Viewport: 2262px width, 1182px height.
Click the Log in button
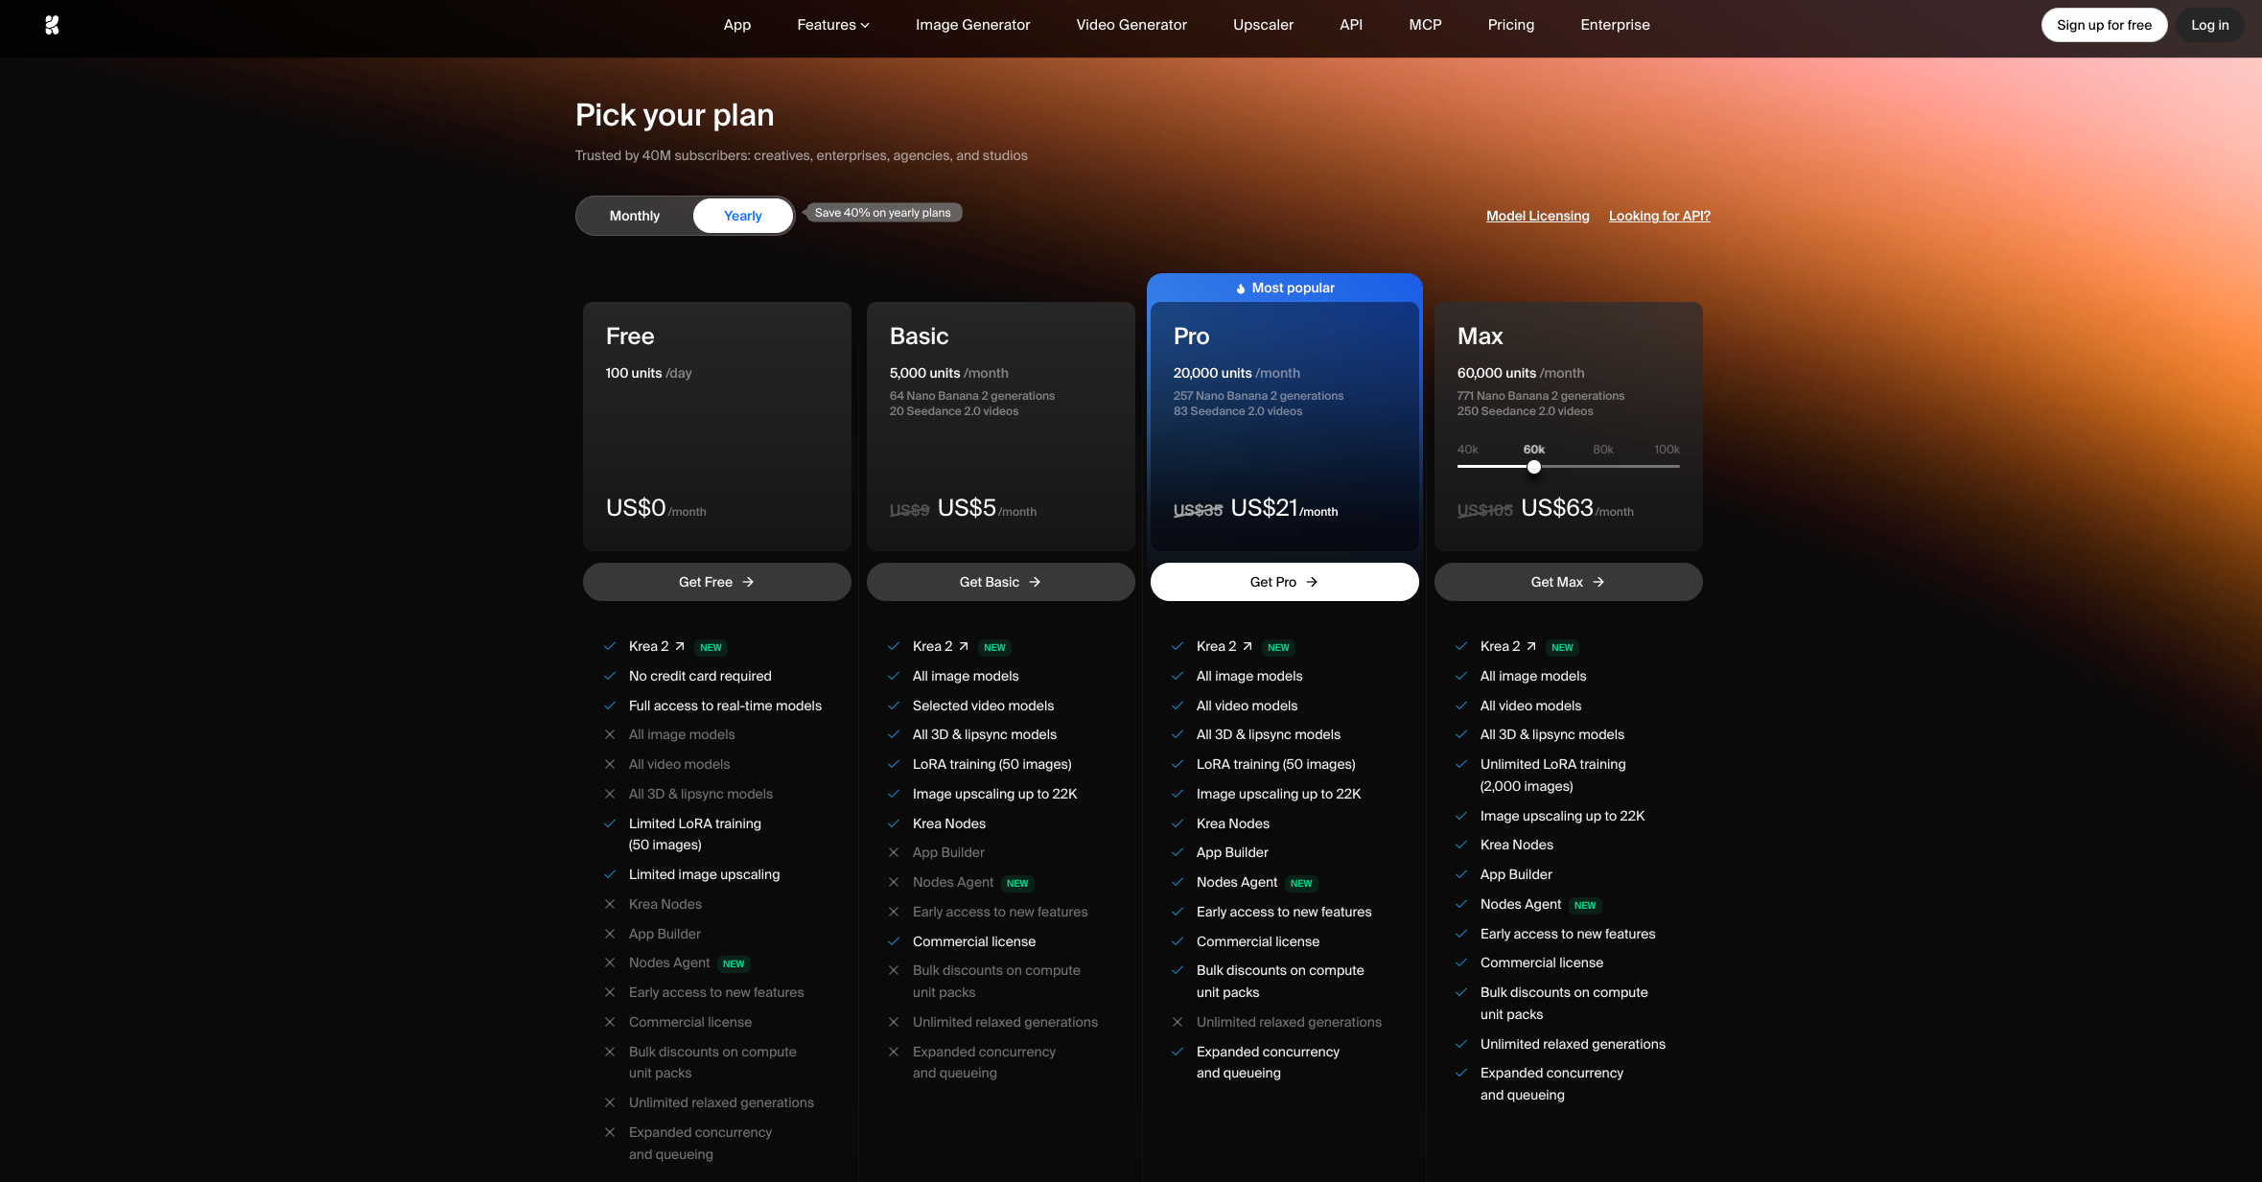2210,25
